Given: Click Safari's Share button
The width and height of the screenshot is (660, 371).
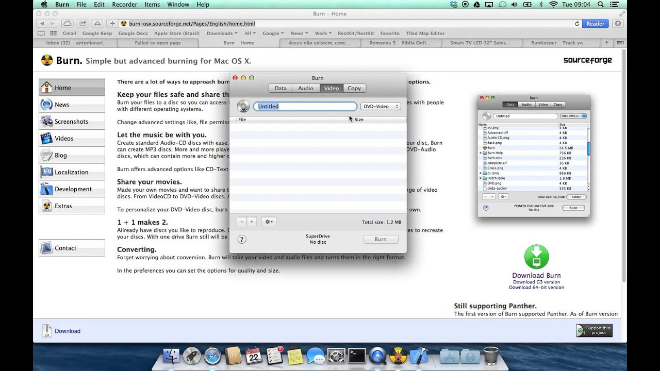Looking at the screenshot, I should point(82,24).
